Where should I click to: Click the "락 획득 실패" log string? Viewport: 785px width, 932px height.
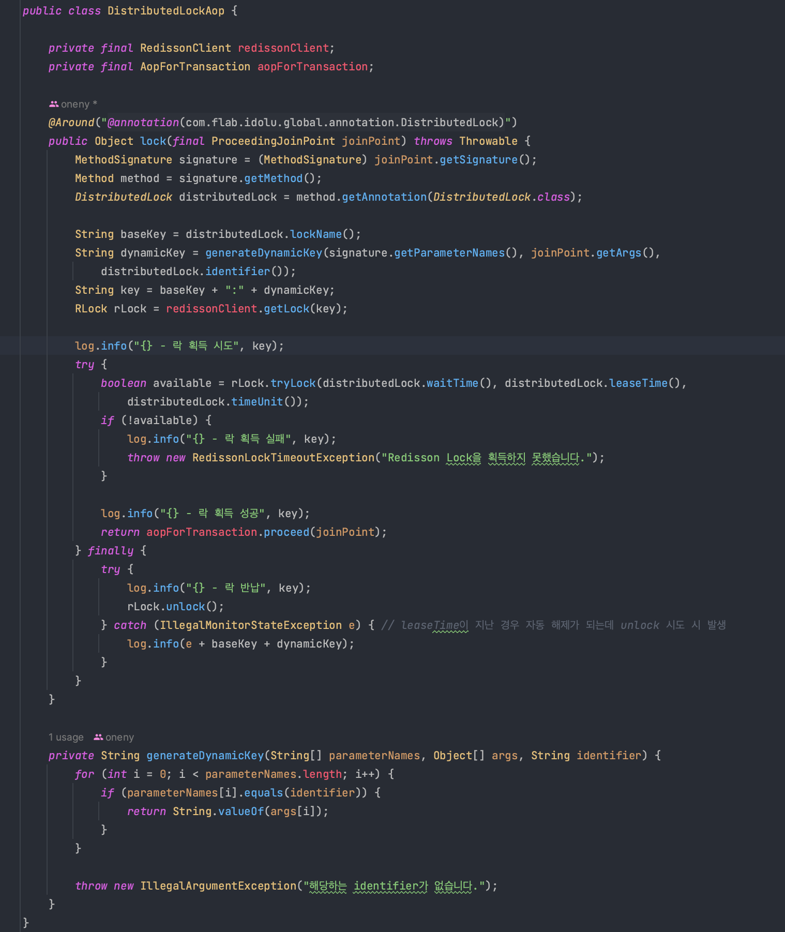click(238, 439)
